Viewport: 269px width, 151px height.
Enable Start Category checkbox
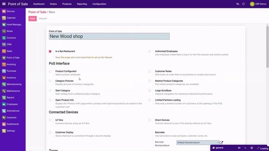tap(50, 91)
